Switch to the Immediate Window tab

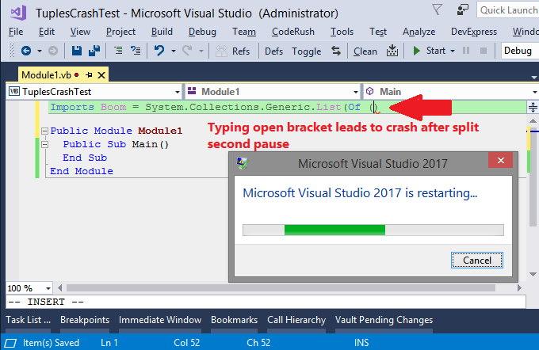(x=160, y=320)
